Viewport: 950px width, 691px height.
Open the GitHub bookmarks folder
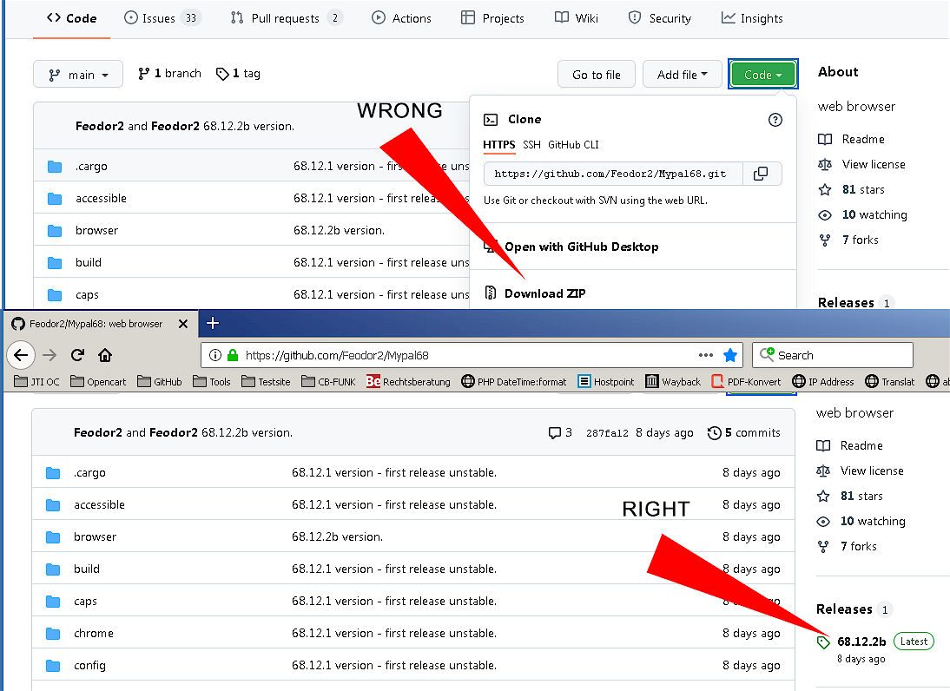159,382
